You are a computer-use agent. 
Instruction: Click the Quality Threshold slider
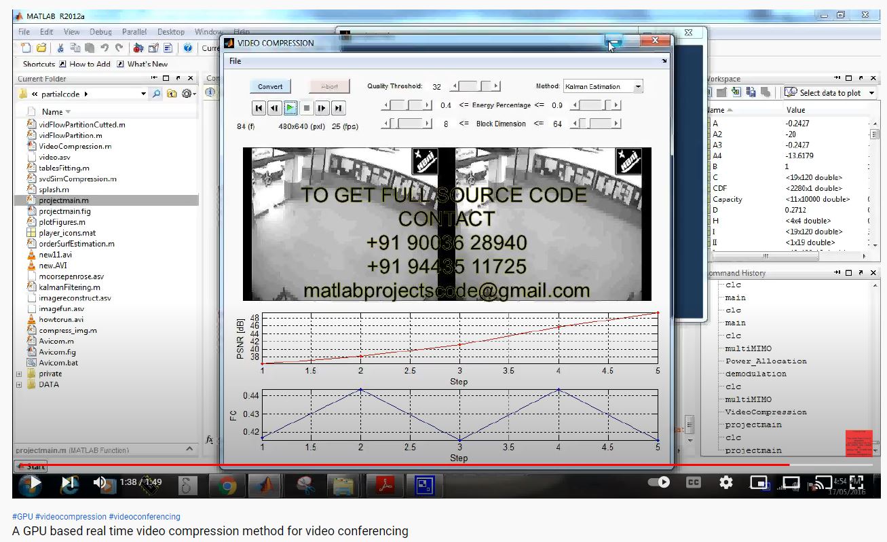pyautogui.click(x=476, y=86)
